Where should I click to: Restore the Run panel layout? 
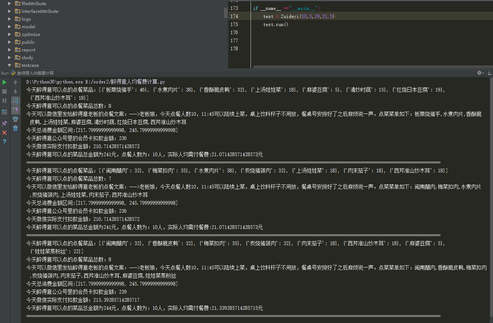coord(4,112)
